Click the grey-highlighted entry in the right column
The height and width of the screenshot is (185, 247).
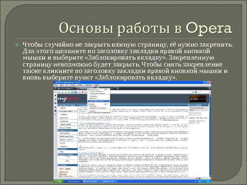[x=199, y=109]
